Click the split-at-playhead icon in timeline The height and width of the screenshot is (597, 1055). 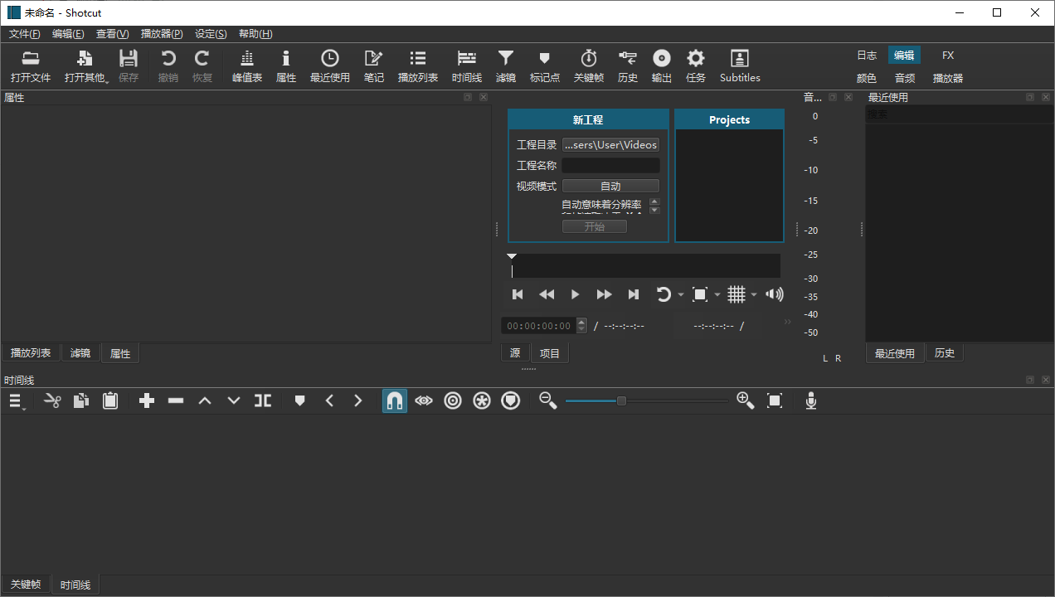coord(263,400)
